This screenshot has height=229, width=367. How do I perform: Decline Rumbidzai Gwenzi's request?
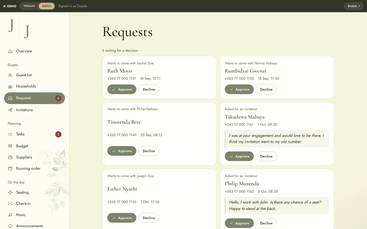point(266,90)
